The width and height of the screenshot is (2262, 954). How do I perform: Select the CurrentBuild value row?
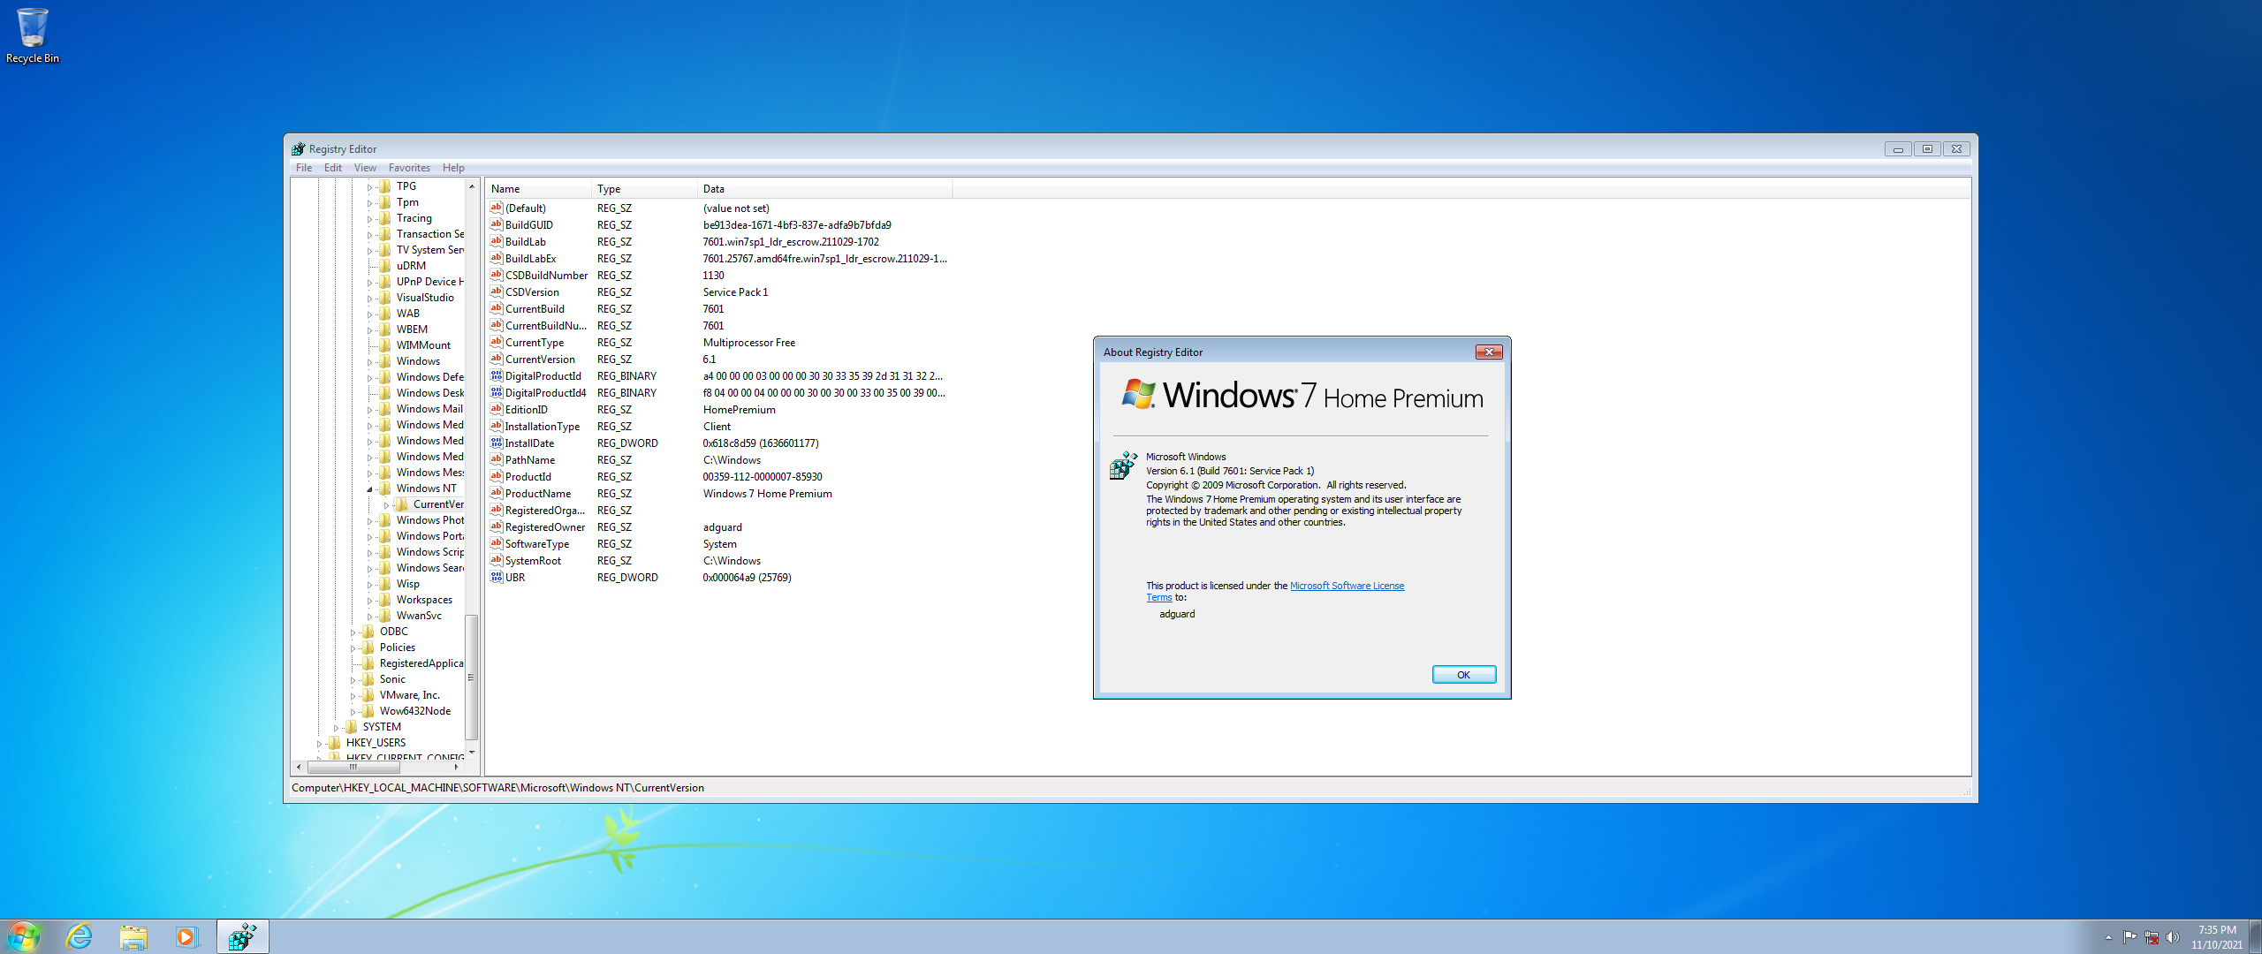pos(718,308)
